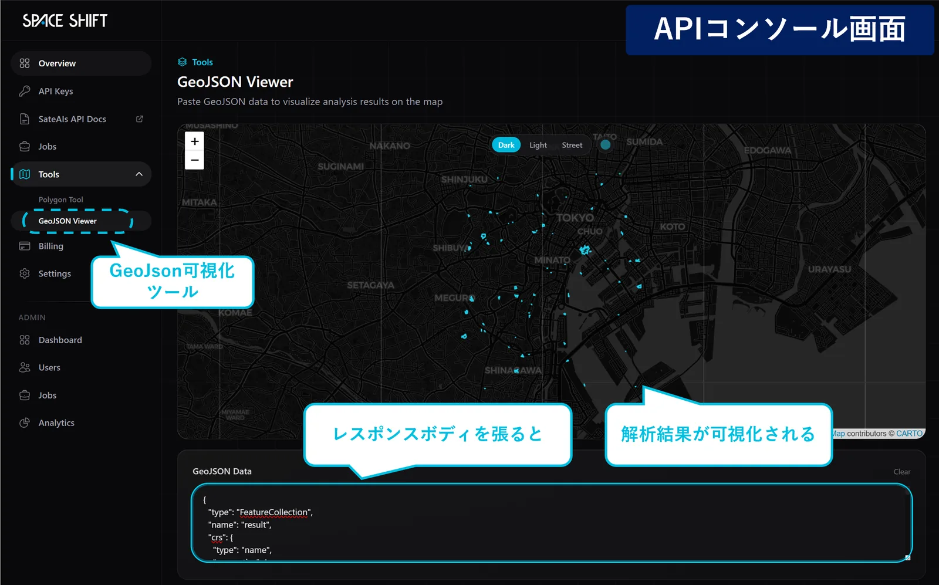Open the Overview page
The image size is (939, 585).
coord(81,63)
